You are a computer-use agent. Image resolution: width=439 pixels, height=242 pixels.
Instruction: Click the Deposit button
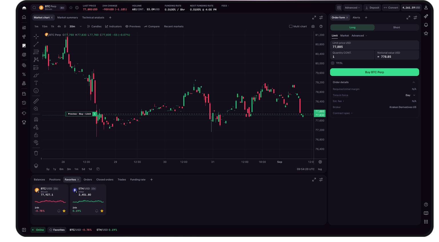[372, 8]
